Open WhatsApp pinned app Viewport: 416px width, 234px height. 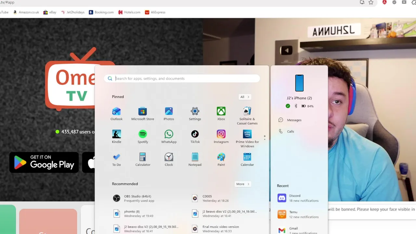point(169,137)
